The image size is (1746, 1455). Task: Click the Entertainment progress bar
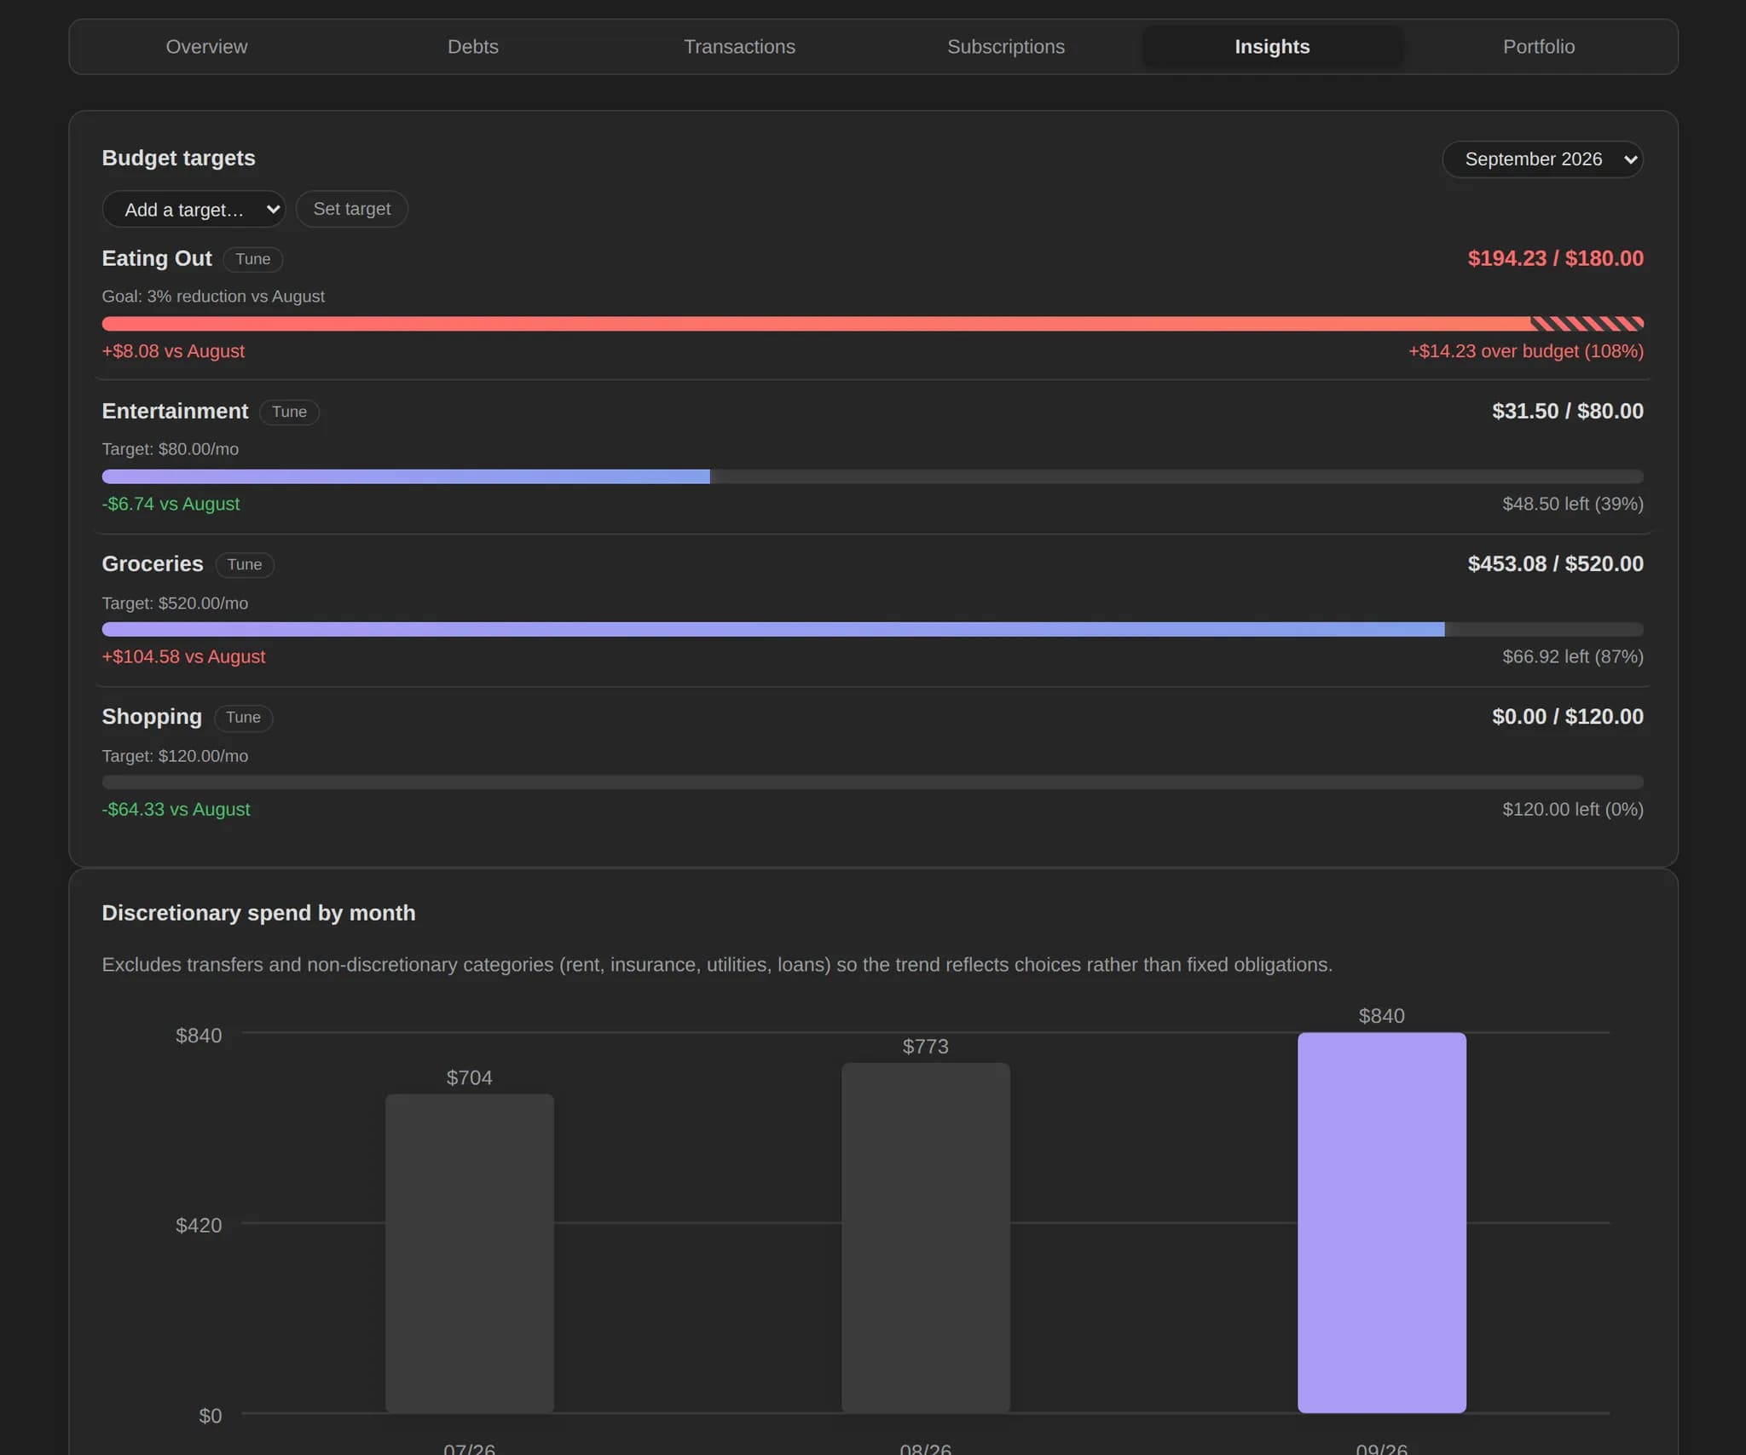(x=872, y=476)
